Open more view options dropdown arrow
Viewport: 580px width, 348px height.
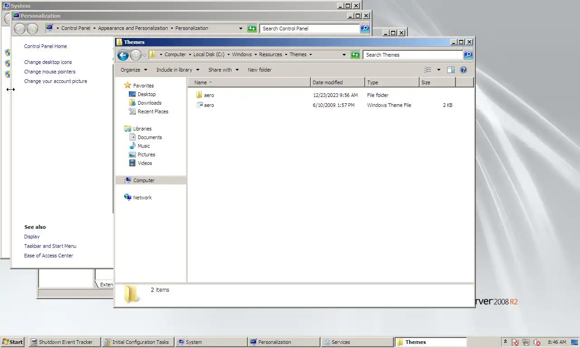pyautogui.click(x=439, y=70)
